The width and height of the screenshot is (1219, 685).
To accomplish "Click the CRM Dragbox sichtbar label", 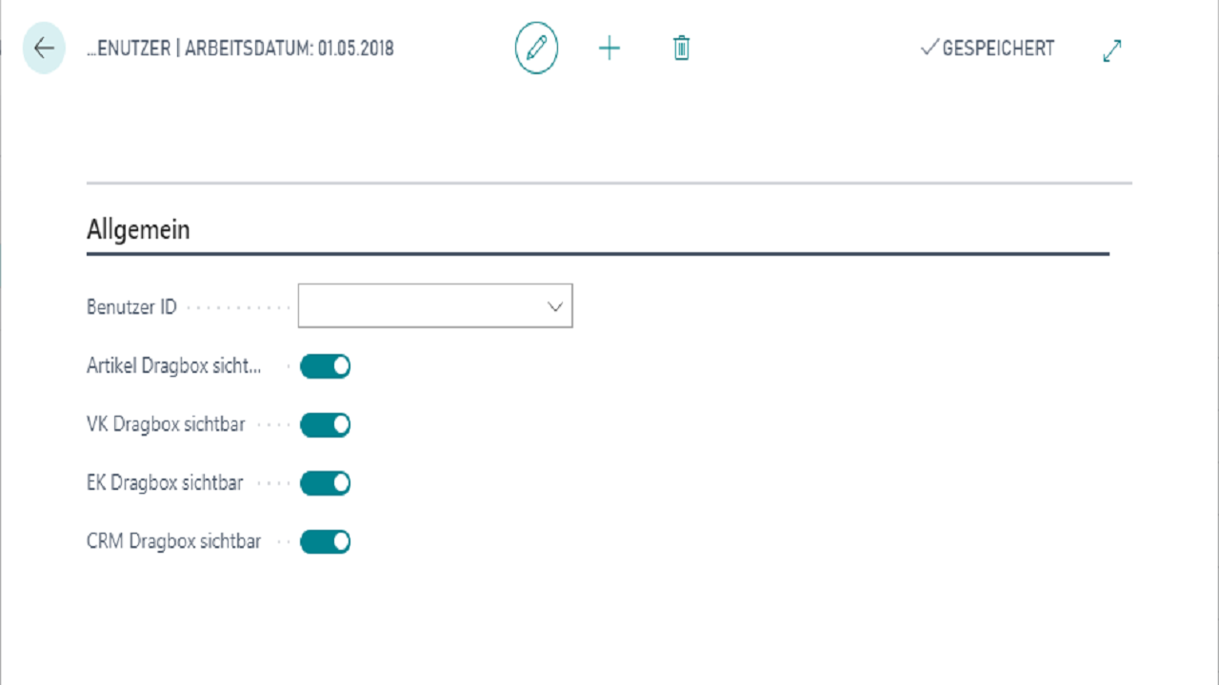I will (x=173, y=542).
